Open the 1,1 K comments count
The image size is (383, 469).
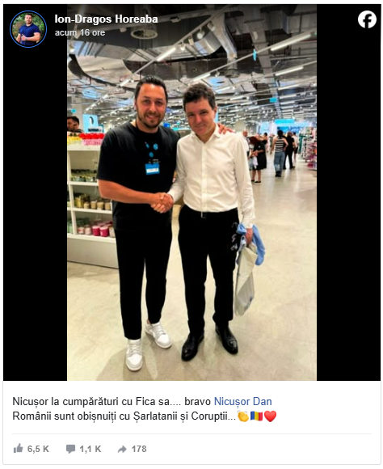[x=90, y=449]
